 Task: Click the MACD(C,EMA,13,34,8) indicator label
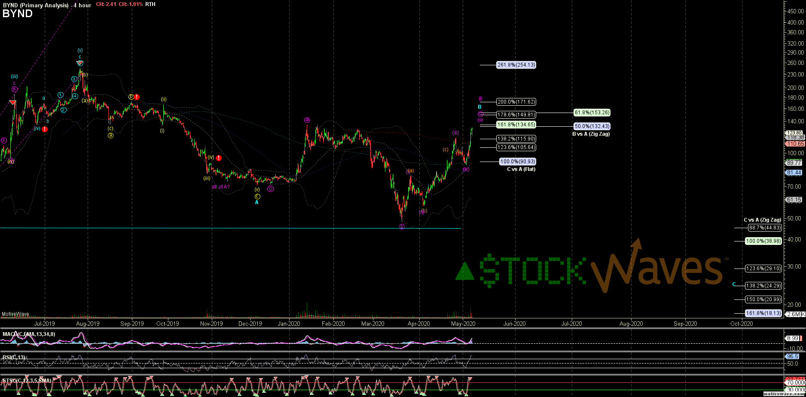tap(29, 334)
